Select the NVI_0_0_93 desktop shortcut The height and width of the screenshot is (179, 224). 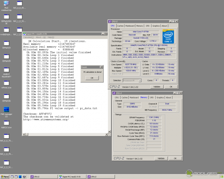pyautogui.click(x=6, y=164)
